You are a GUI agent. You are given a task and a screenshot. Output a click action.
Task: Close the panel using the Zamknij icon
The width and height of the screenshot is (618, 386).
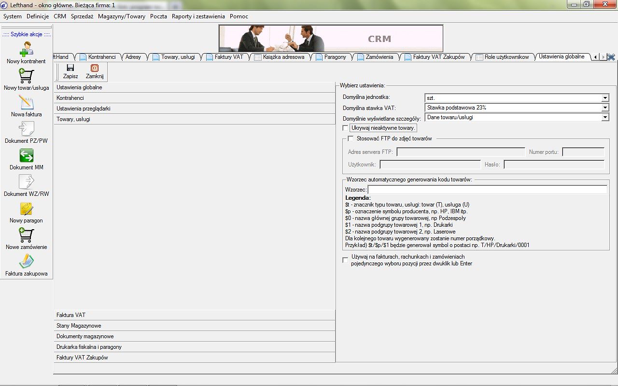pyautogui.click(x=95, y=68)
